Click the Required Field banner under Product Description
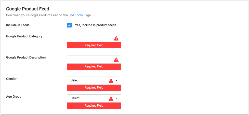 pos(94,66)
